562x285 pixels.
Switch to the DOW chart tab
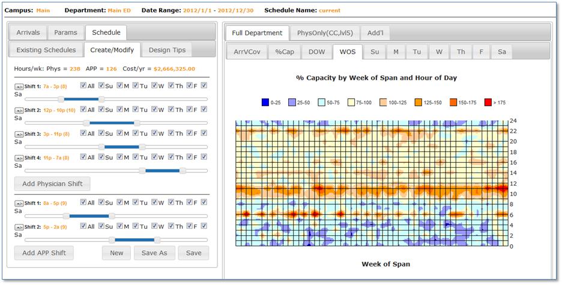pyautogui.click(x=317, y=52)
